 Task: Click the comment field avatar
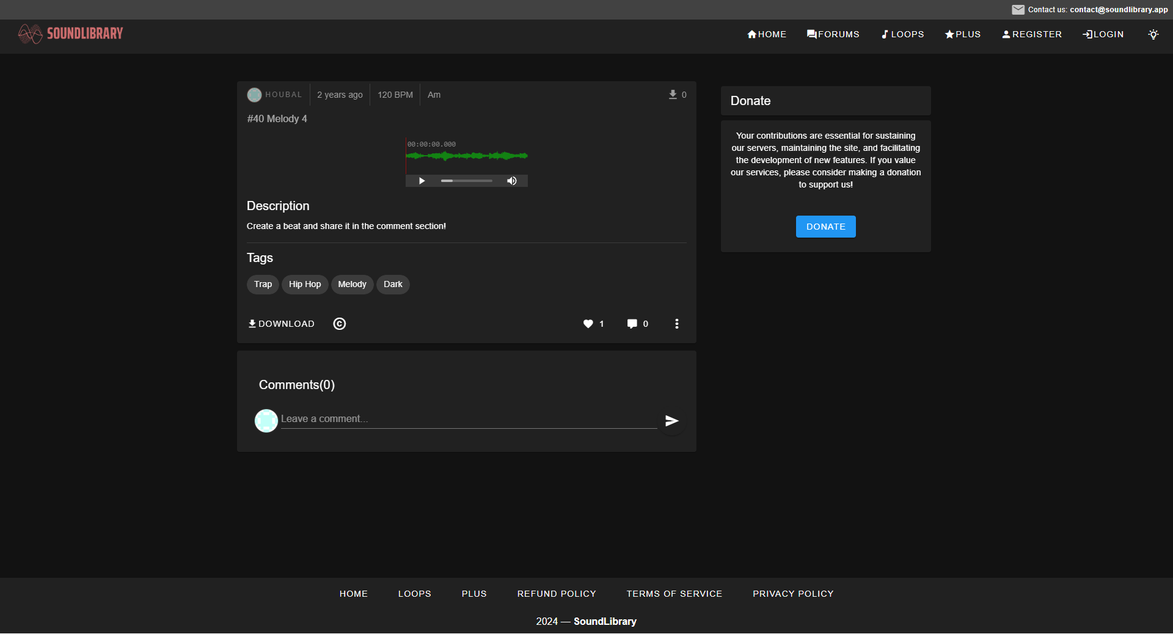(266, 421)
